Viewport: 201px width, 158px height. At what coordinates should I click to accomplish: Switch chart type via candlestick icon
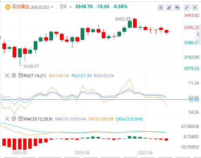click(177, 8)
